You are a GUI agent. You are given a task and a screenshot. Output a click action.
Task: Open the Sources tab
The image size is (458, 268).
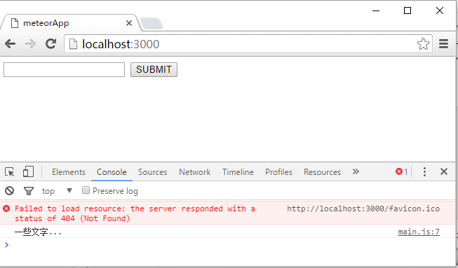click(152, 172)
